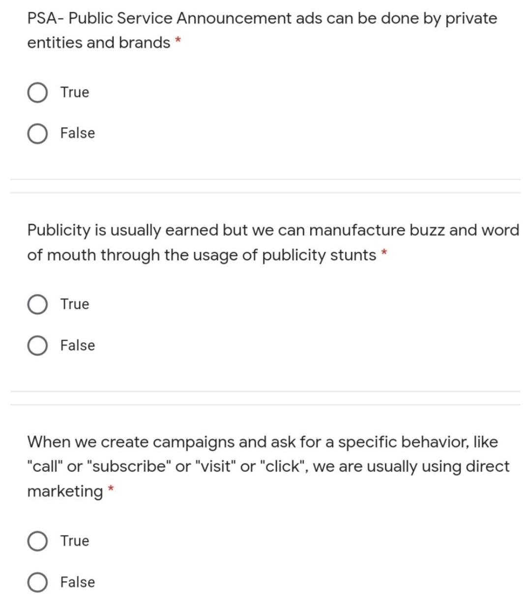Click the second question's False option circle

click(37, 345)
